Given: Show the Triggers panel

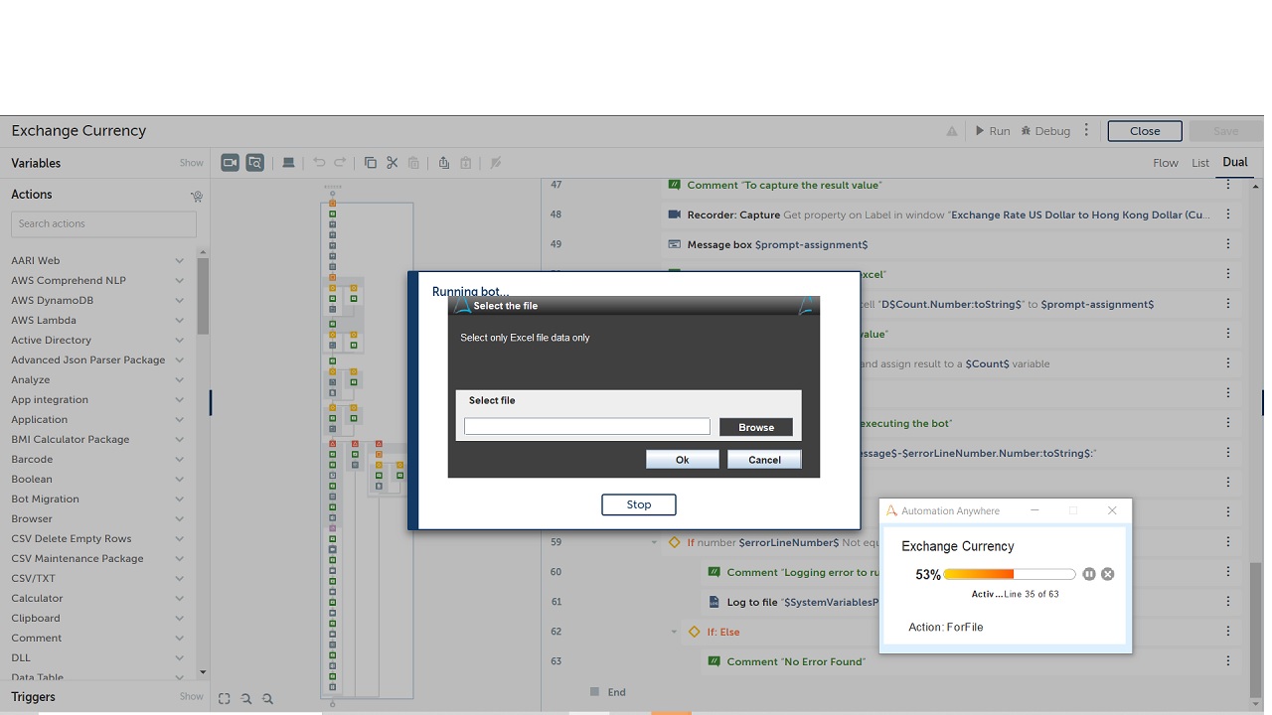Looking at the screenshot, I should point(191,696).
